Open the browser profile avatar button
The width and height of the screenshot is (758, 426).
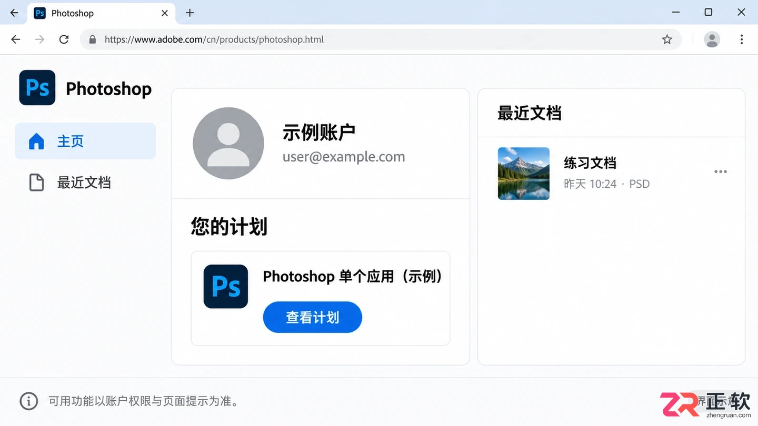[x=712, y=39]
